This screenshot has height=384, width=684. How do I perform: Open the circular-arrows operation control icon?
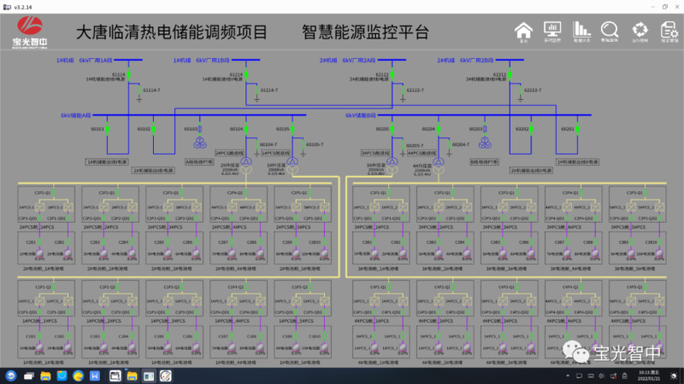[x=640, y=32]
